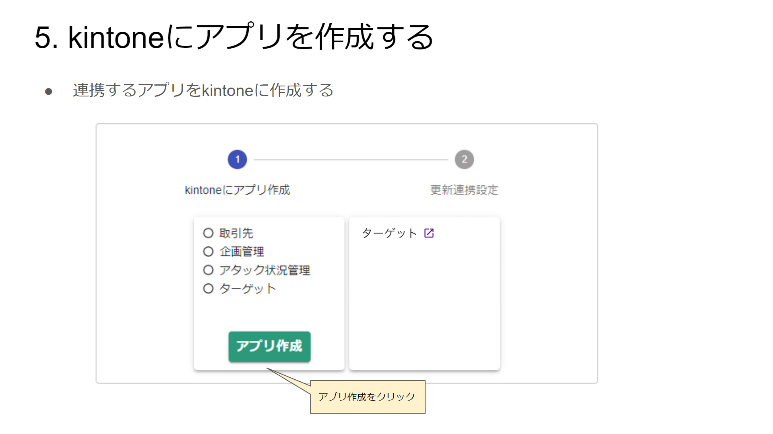This screenshot has height=434, width=773.
Task: Click the step 2 circle icon
Action: [464, 160]
